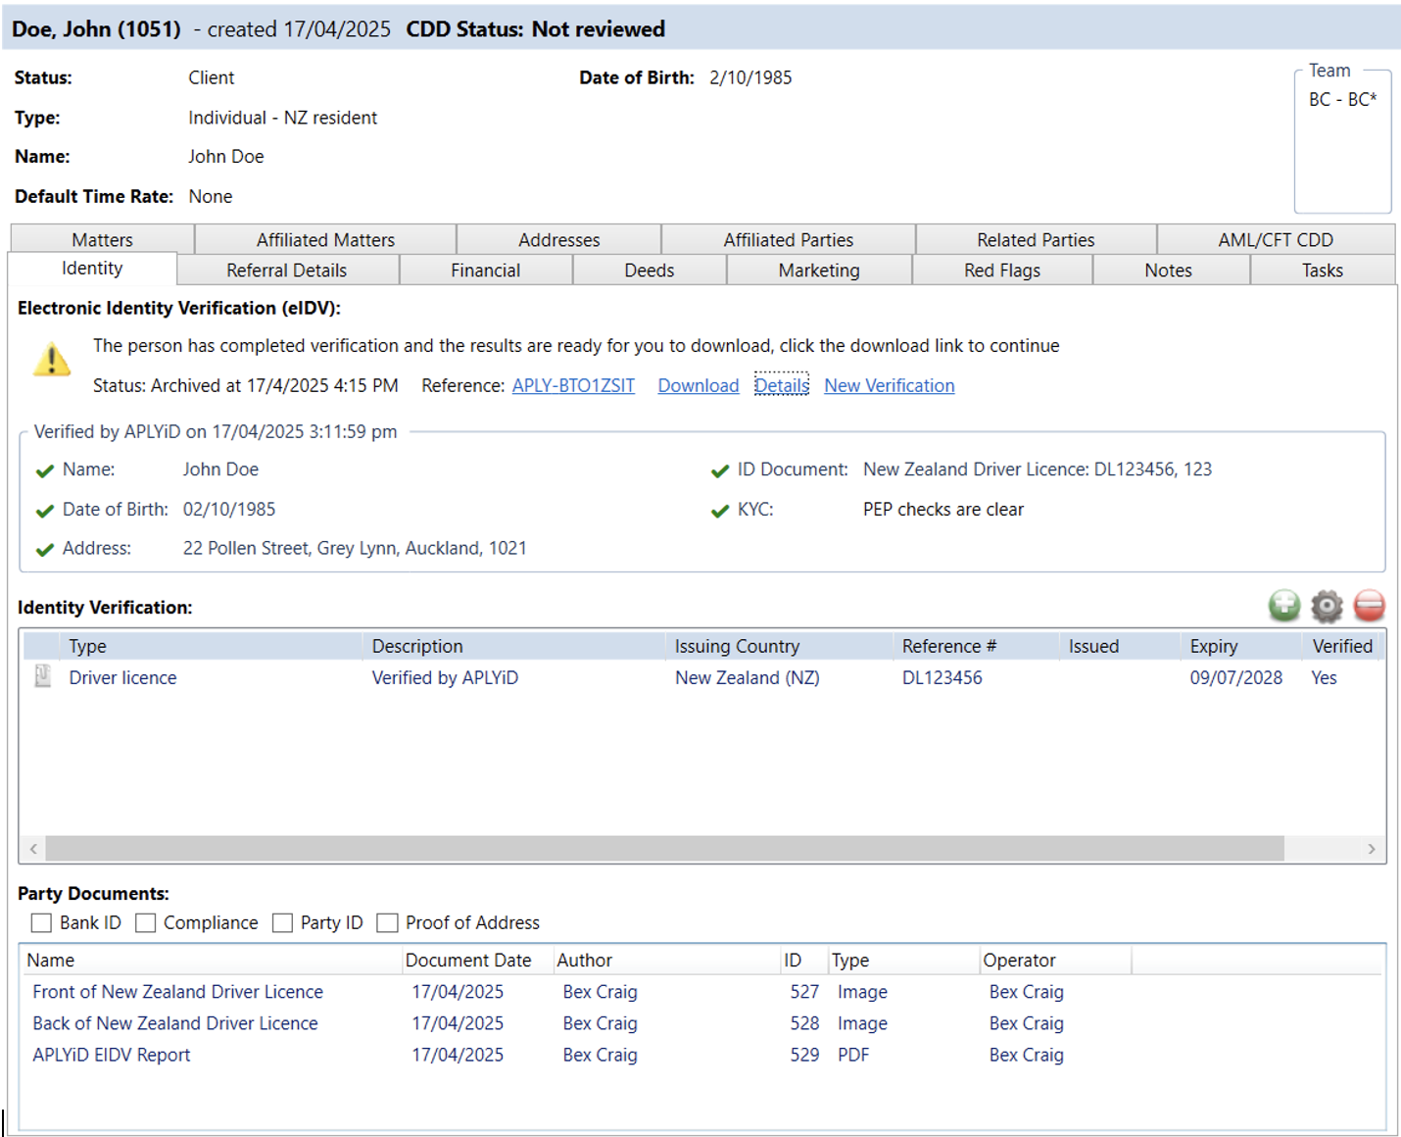Sort party documents by Document Date header
Viewport: 1401px width, 1137px height.
click(x=477, y=961)
